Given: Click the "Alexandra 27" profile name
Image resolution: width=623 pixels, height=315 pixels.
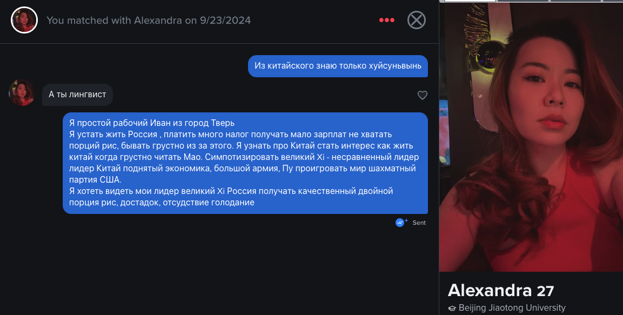Looking at the screenshot, I should tap(501, 290).
